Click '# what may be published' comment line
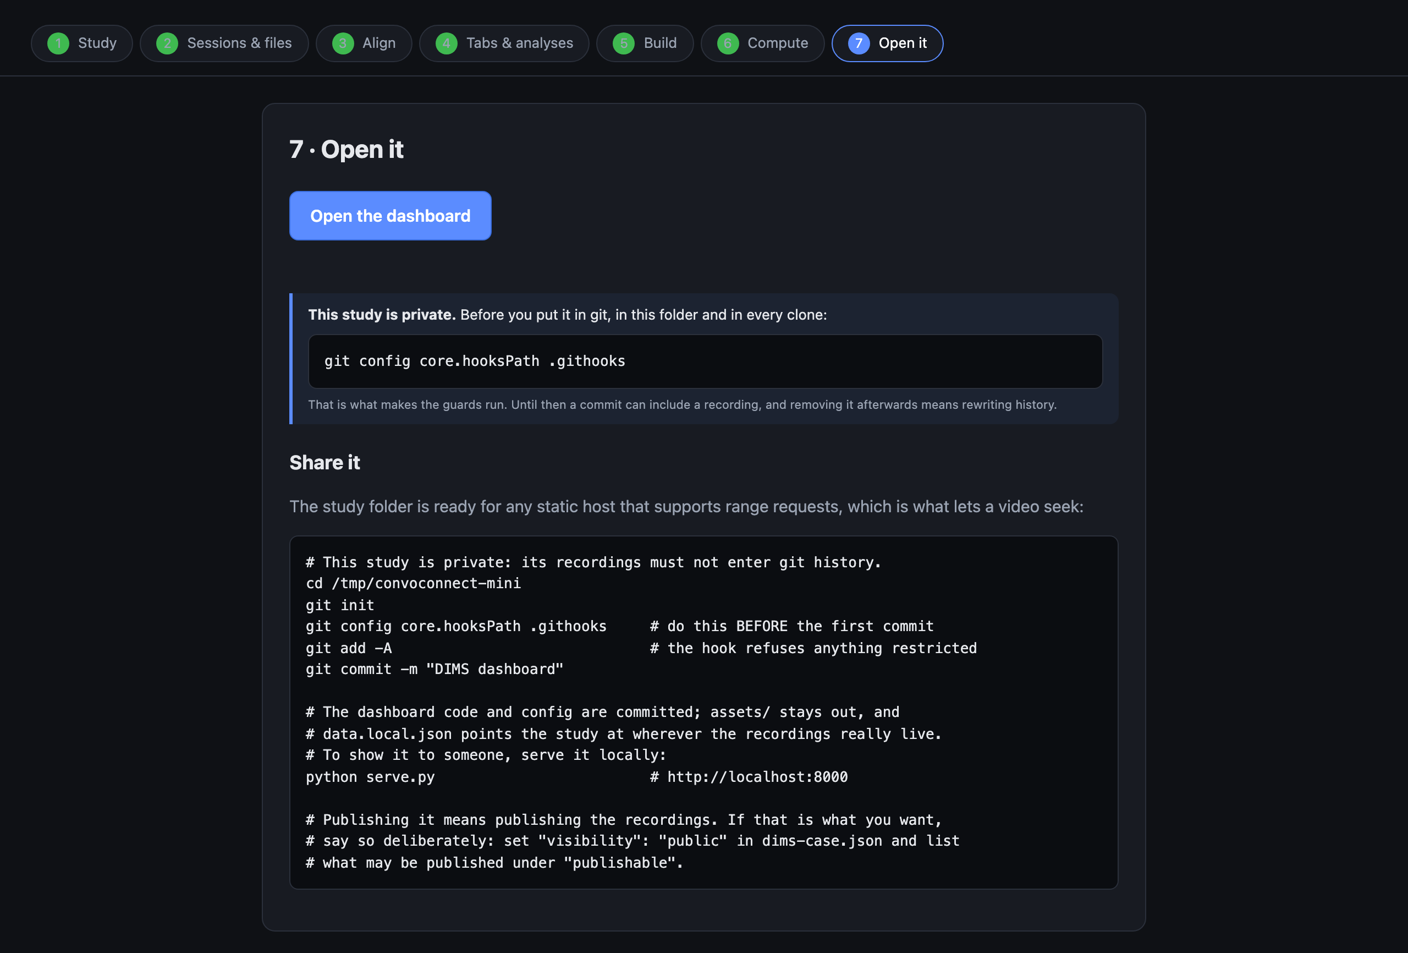Screen dimensions: 1408x953 click(494, 863)
